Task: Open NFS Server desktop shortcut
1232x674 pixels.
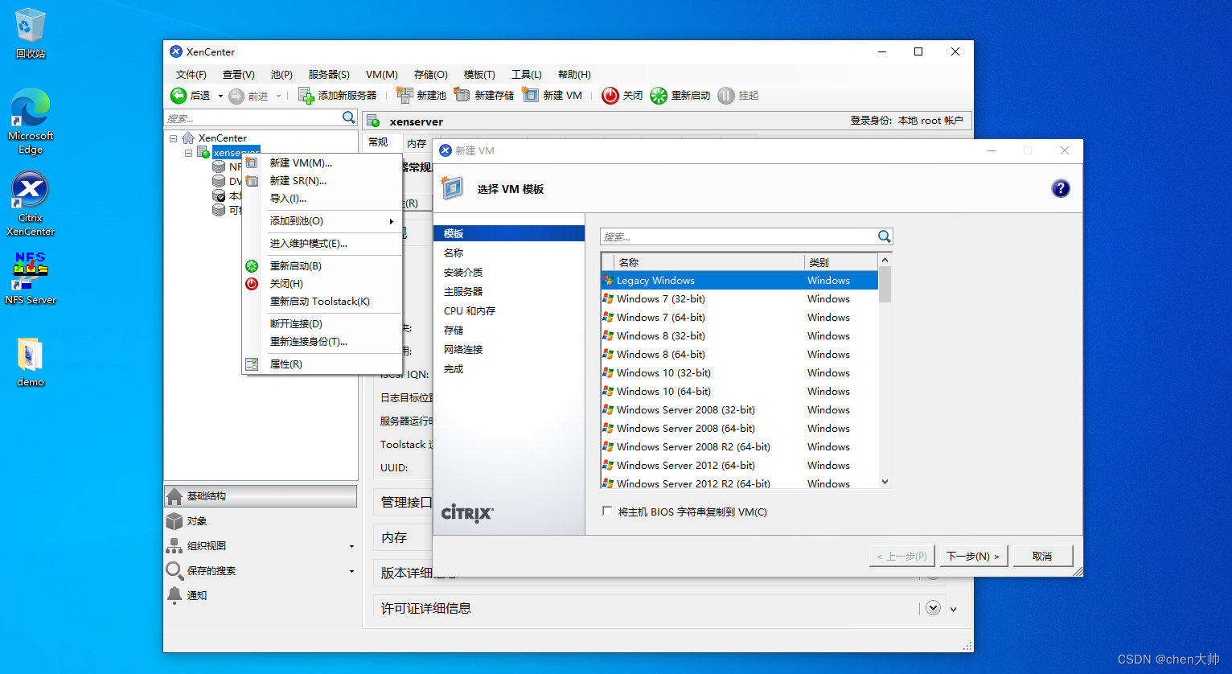Action: click(31, 278)
